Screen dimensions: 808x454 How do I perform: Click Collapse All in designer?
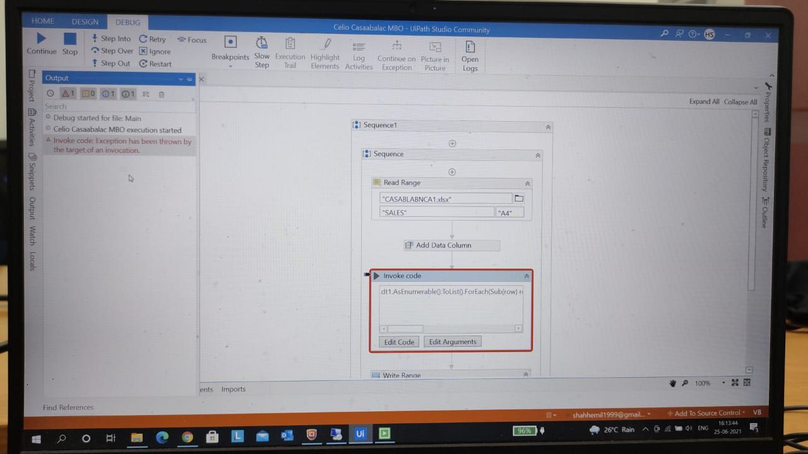click(x=740, y=102)
